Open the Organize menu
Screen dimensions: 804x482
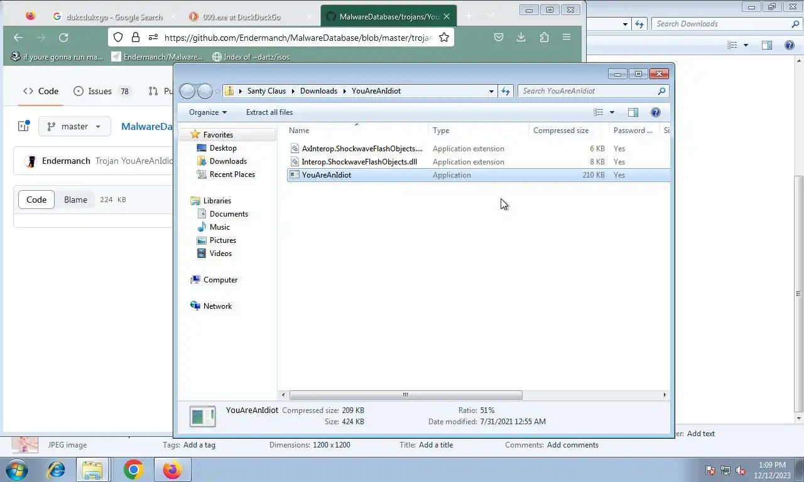(x=208, y=112)
